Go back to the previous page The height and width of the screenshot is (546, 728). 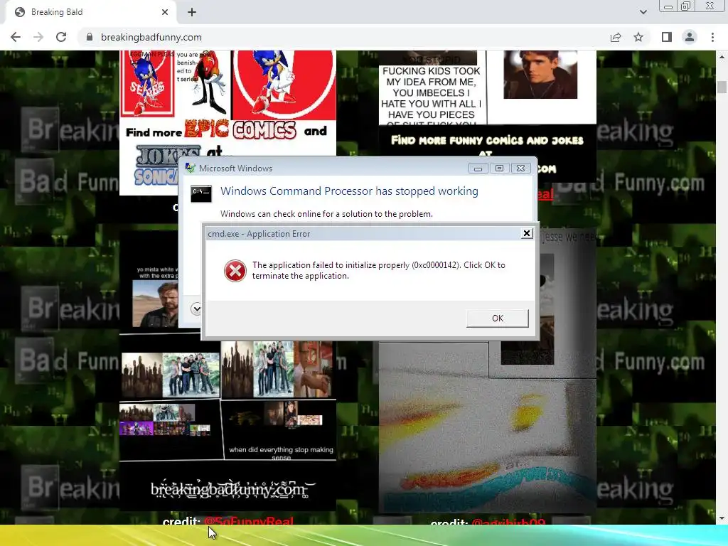click(16, 37)
